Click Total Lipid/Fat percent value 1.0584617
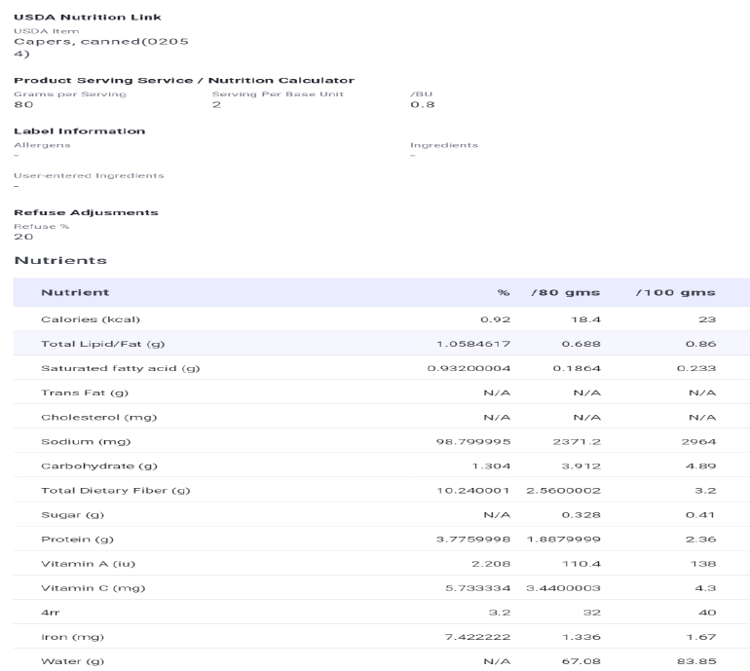The width and height of the screenshot is (750, 671). (473, 344)
